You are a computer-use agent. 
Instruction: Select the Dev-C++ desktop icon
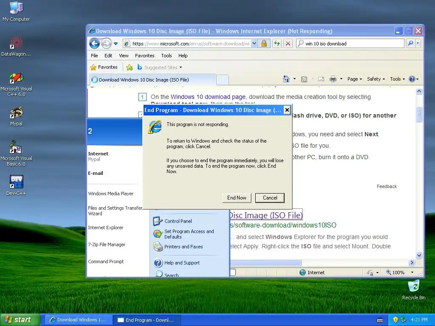(16, 185)
